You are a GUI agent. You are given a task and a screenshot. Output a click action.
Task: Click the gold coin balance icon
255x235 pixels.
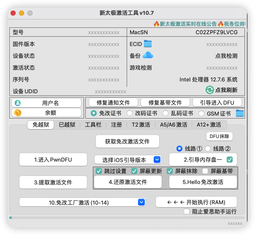(x=18, y=113)
